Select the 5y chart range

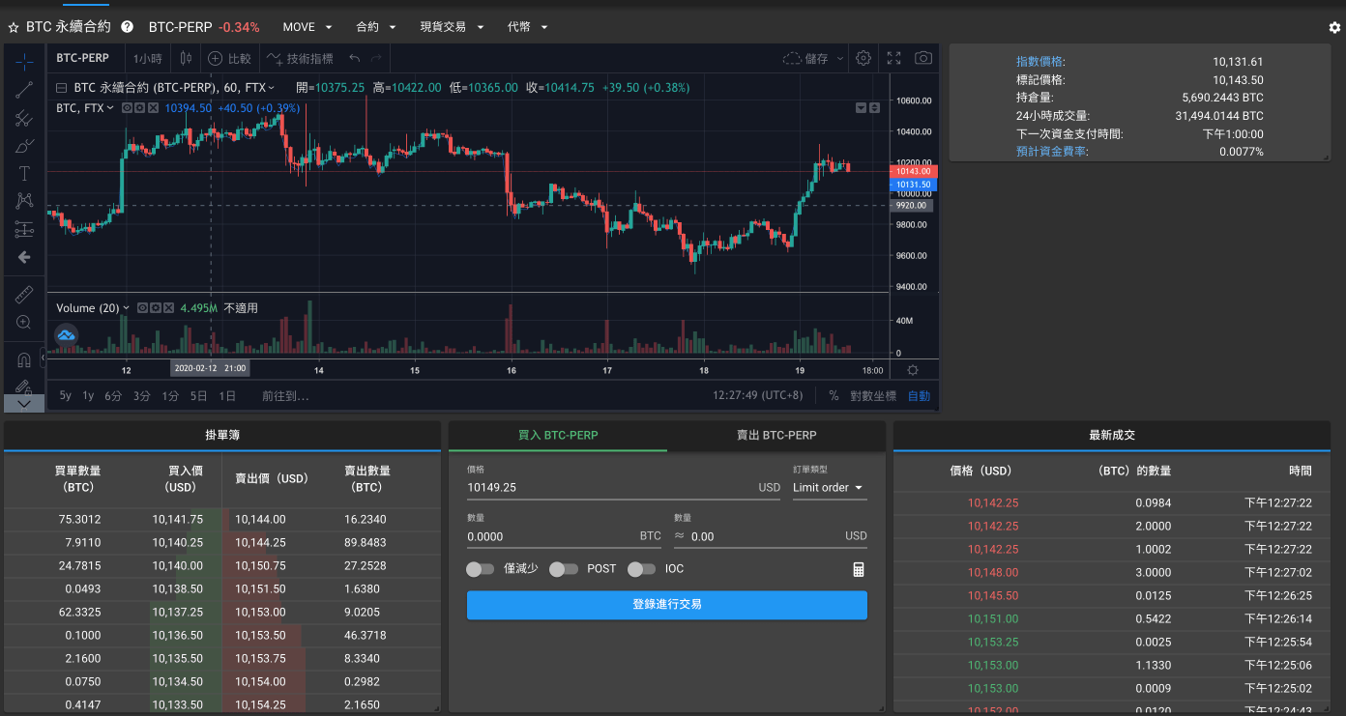66,396
